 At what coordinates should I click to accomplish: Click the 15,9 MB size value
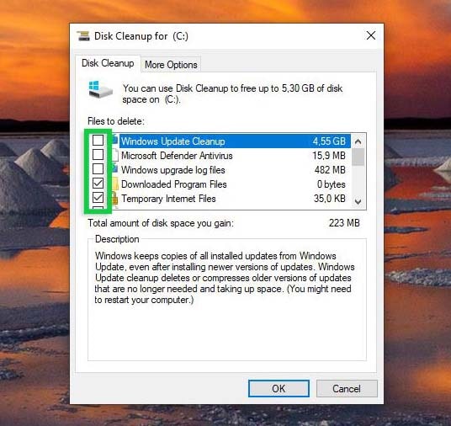point(329,156)
